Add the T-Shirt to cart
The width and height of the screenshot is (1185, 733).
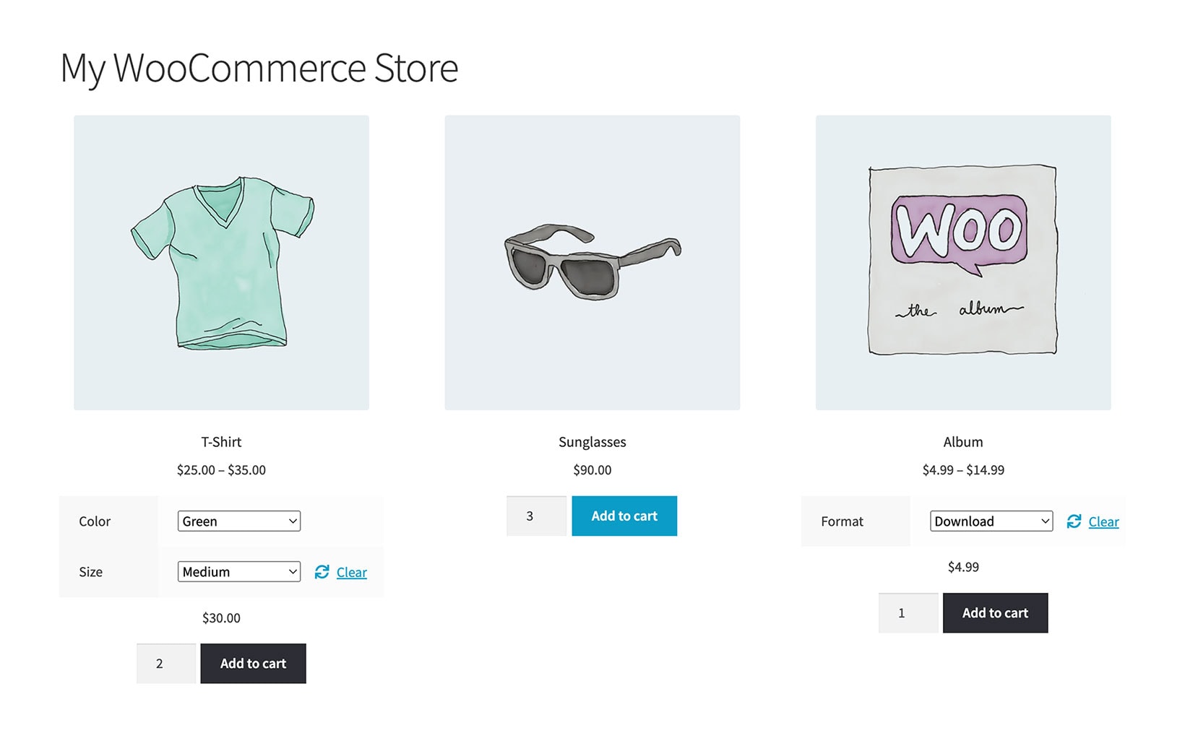[x=253, y=664]
